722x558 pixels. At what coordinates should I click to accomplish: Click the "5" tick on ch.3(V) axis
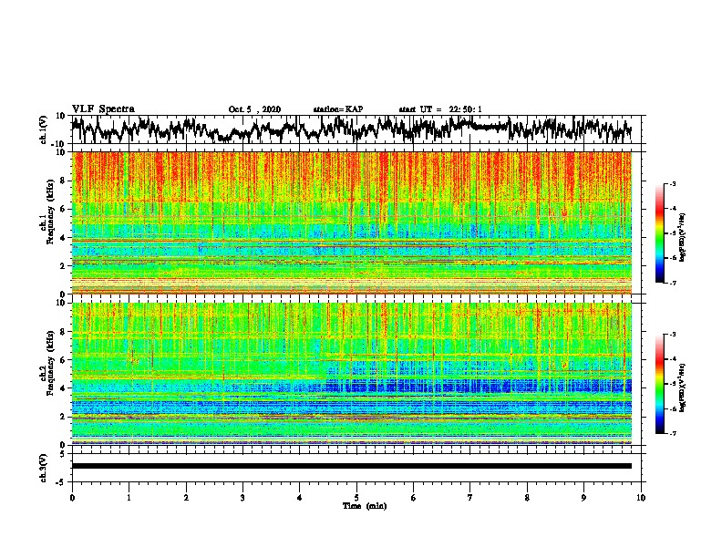click(x=63, y=454)
